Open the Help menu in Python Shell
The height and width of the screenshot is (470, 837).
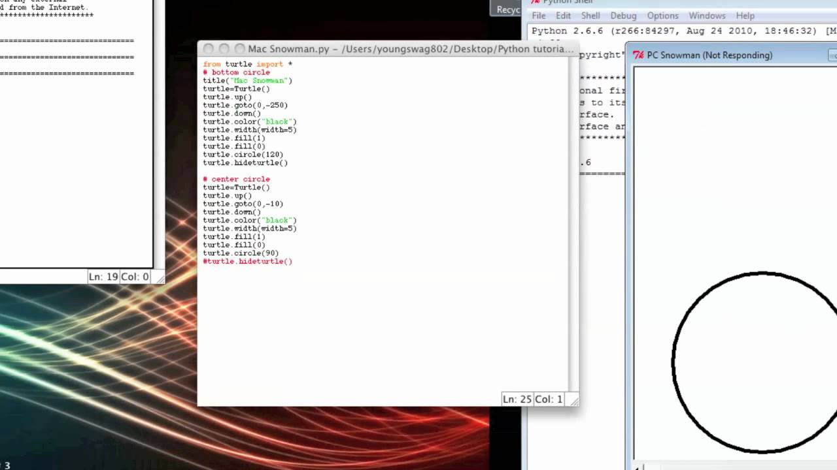click(x=745, y=16)
